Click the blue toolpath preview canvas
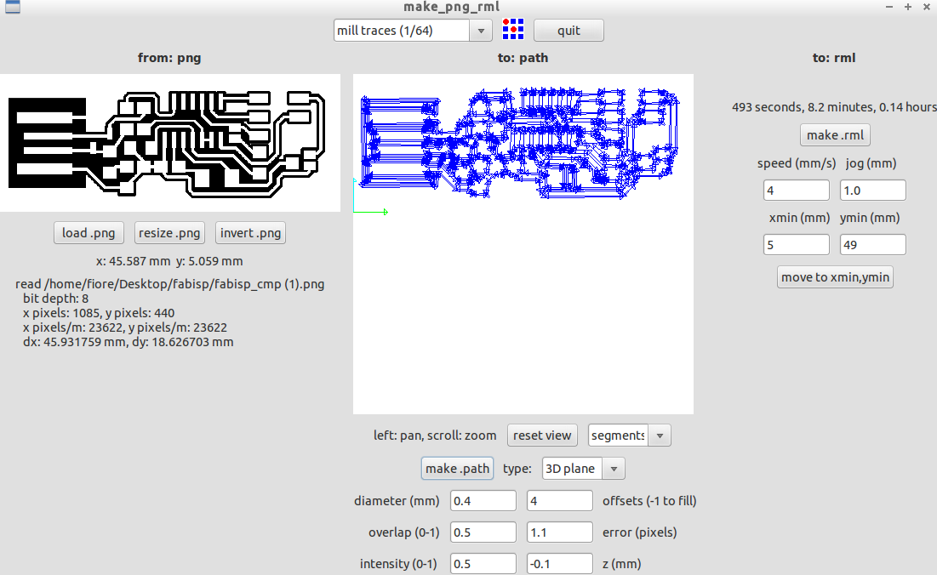937x575 pixels. [x=523, y=243]
